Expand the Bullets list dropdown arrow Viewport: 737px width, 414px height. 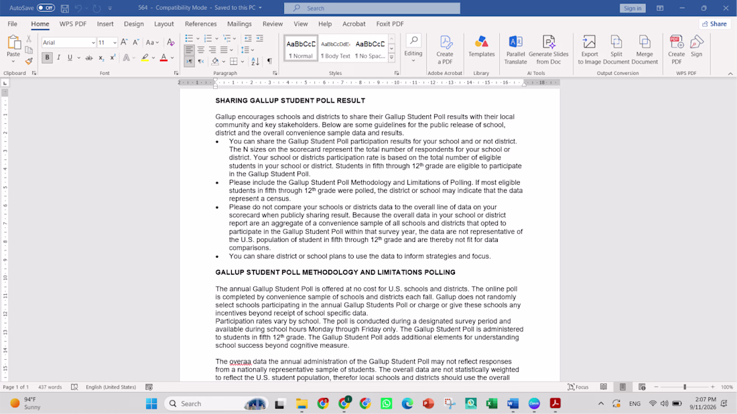(x=198, y=39)
